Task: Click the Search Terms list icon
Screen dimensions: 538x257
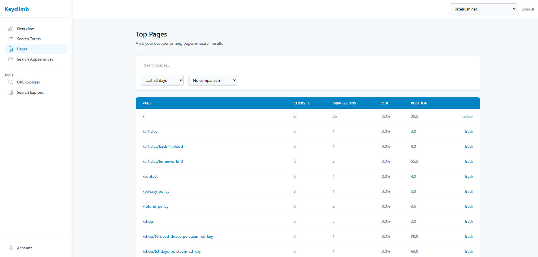Action: [x=11, y=39]
